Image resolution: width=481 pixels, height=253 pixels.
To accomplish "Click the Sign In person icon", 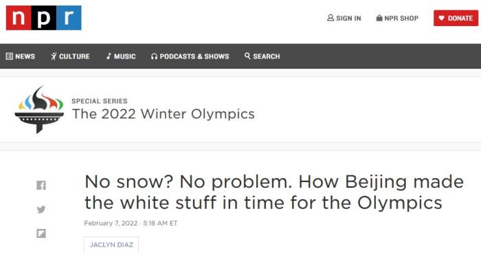I will pyautogui.click(x=331, y=18).
